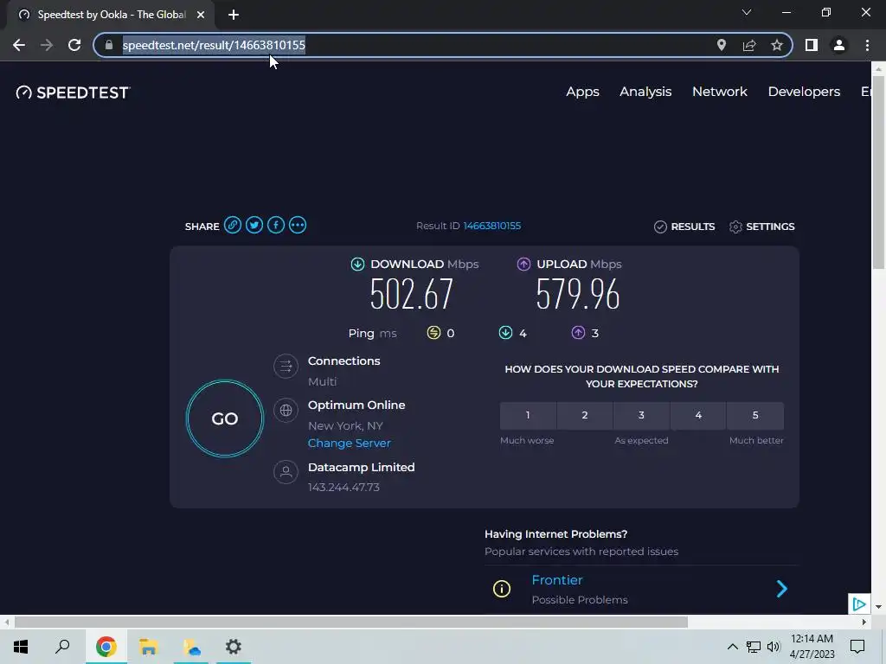This screenshot has width=886, height=664.
Task: Copy result link share icon
Action: pos(232,226)
